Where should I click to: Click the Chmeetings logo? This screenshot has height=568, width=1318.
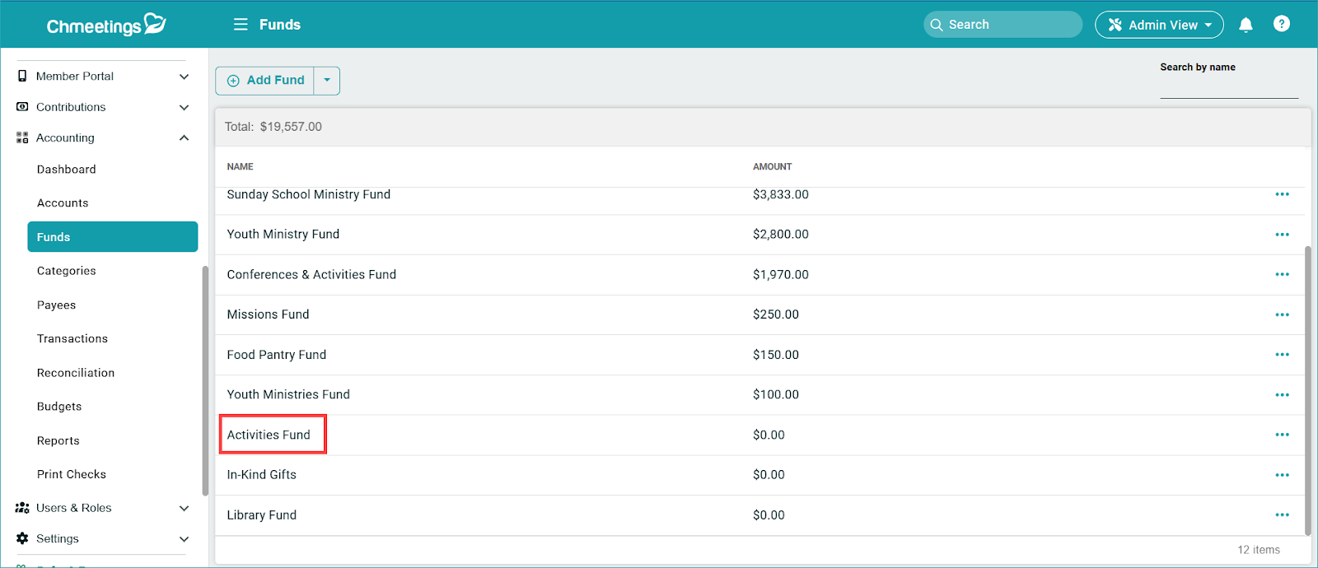pos(105,26)
